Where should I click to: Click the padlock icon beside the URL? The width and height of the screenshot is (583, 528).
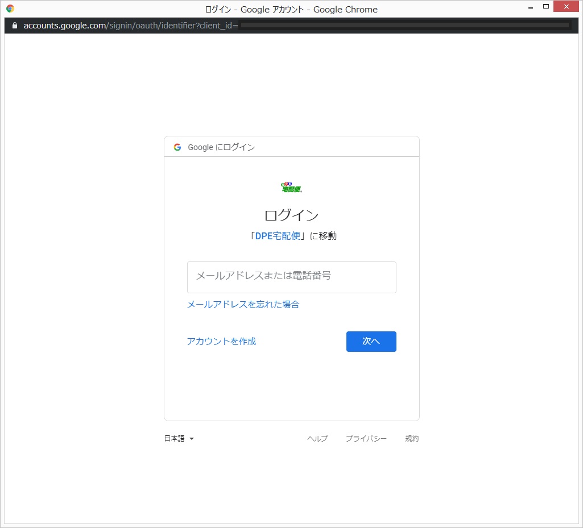click(15, 26)
